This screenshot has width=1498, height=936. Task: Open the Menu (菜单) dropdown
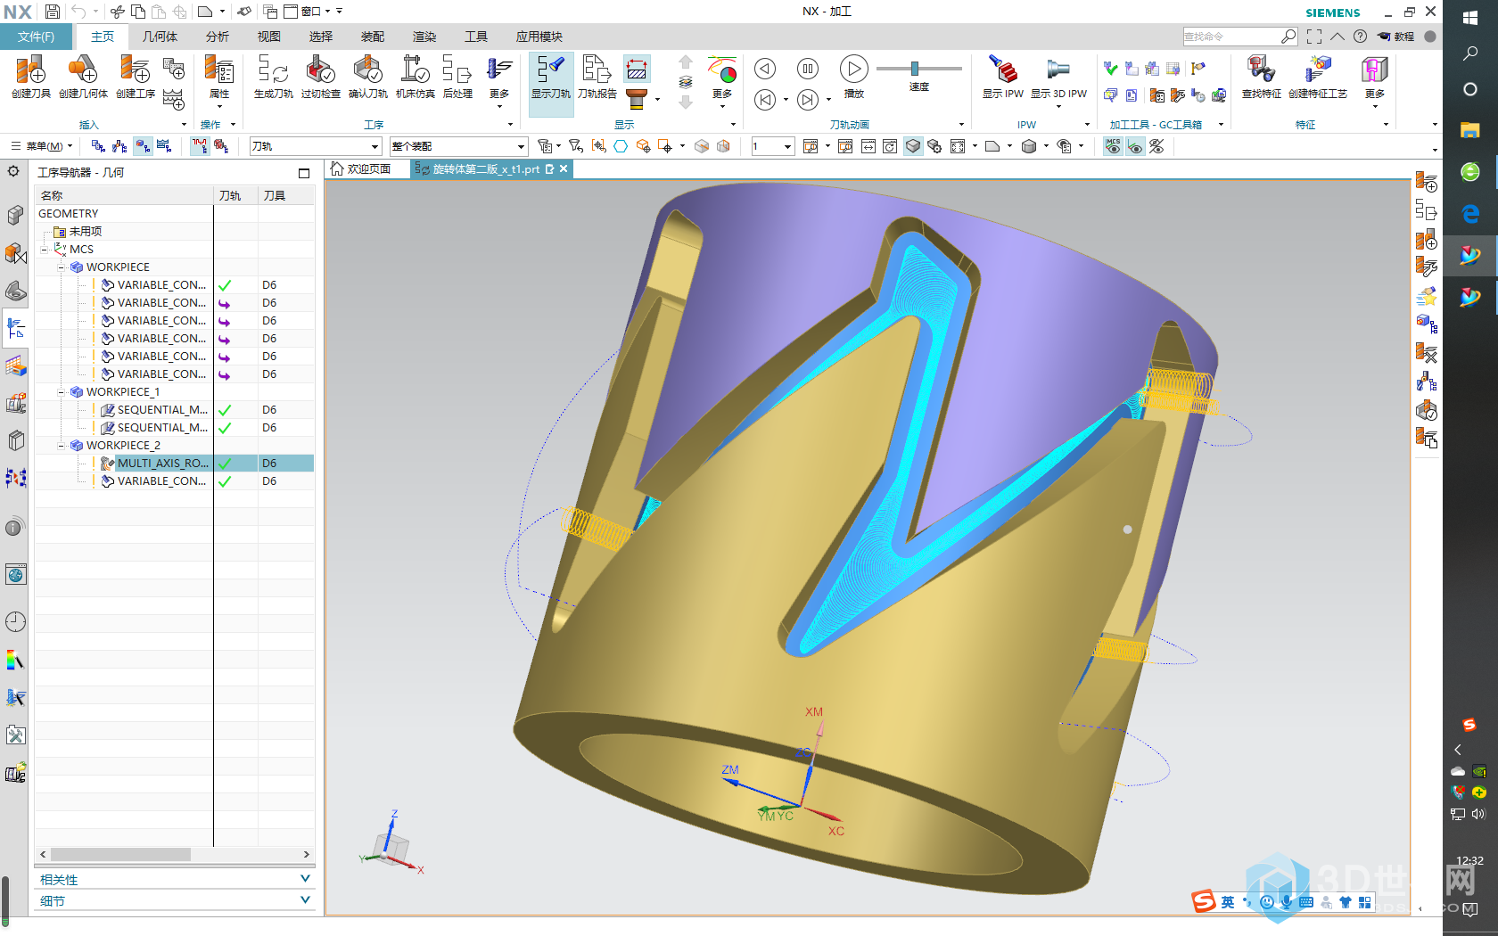[42, 146]
